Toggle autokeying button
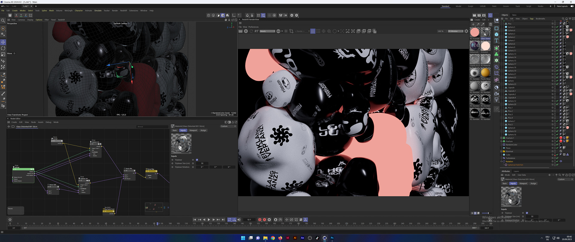The width and height of the screenshot is (575, 242). coord(264,220)
